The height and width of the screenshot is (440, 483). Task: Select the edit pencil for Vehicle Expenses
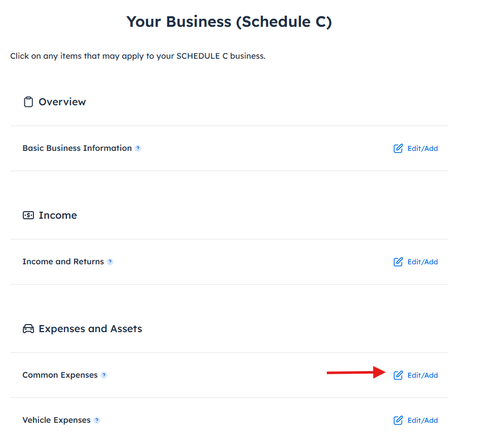[398, 420]
